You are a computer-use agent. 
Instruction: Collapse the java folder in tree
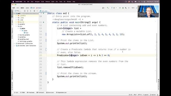tap(20, 31)
